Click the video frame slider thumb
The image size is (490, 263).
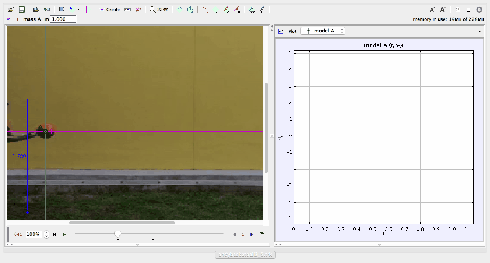[x=118, y=234]
